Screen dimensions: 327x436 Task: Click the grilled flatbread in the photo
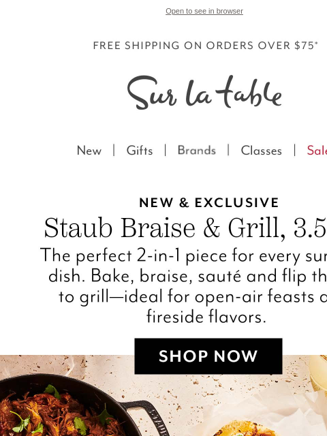[245, 429]
